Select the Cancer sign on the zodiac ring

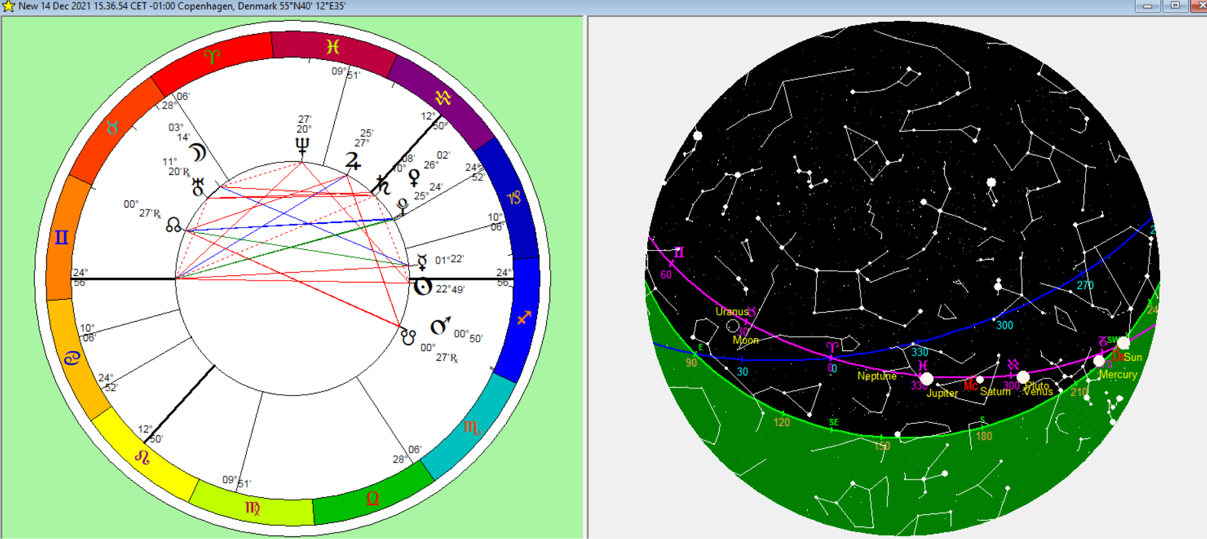point(72,358)
